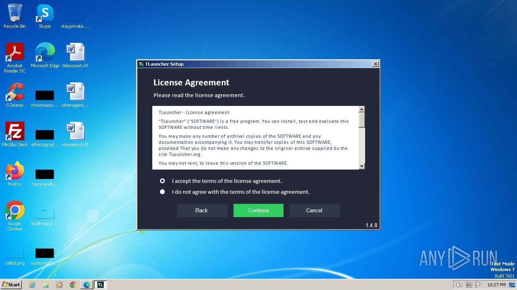Open Acrobat Reader DC shortcut
517x290 pixels.
[x=15, y=58]
